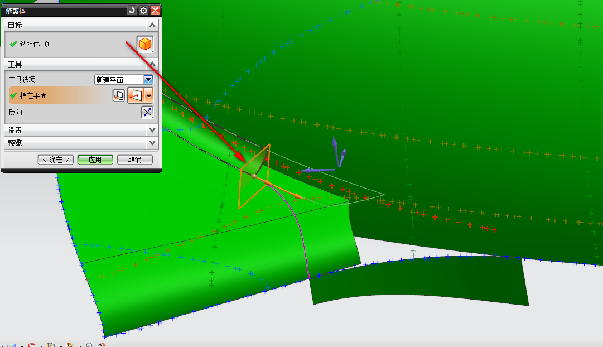The width and height of the screenshot is (603, 347).
Task: Expand the 设置 section
Action: pos(152,129)
